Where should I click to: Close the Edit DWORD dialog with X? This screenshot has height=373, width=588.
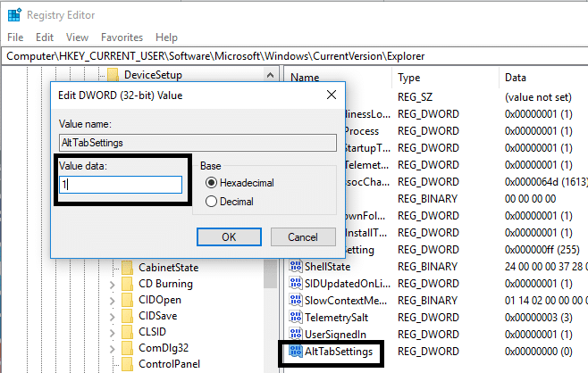(x=331, y=95)
